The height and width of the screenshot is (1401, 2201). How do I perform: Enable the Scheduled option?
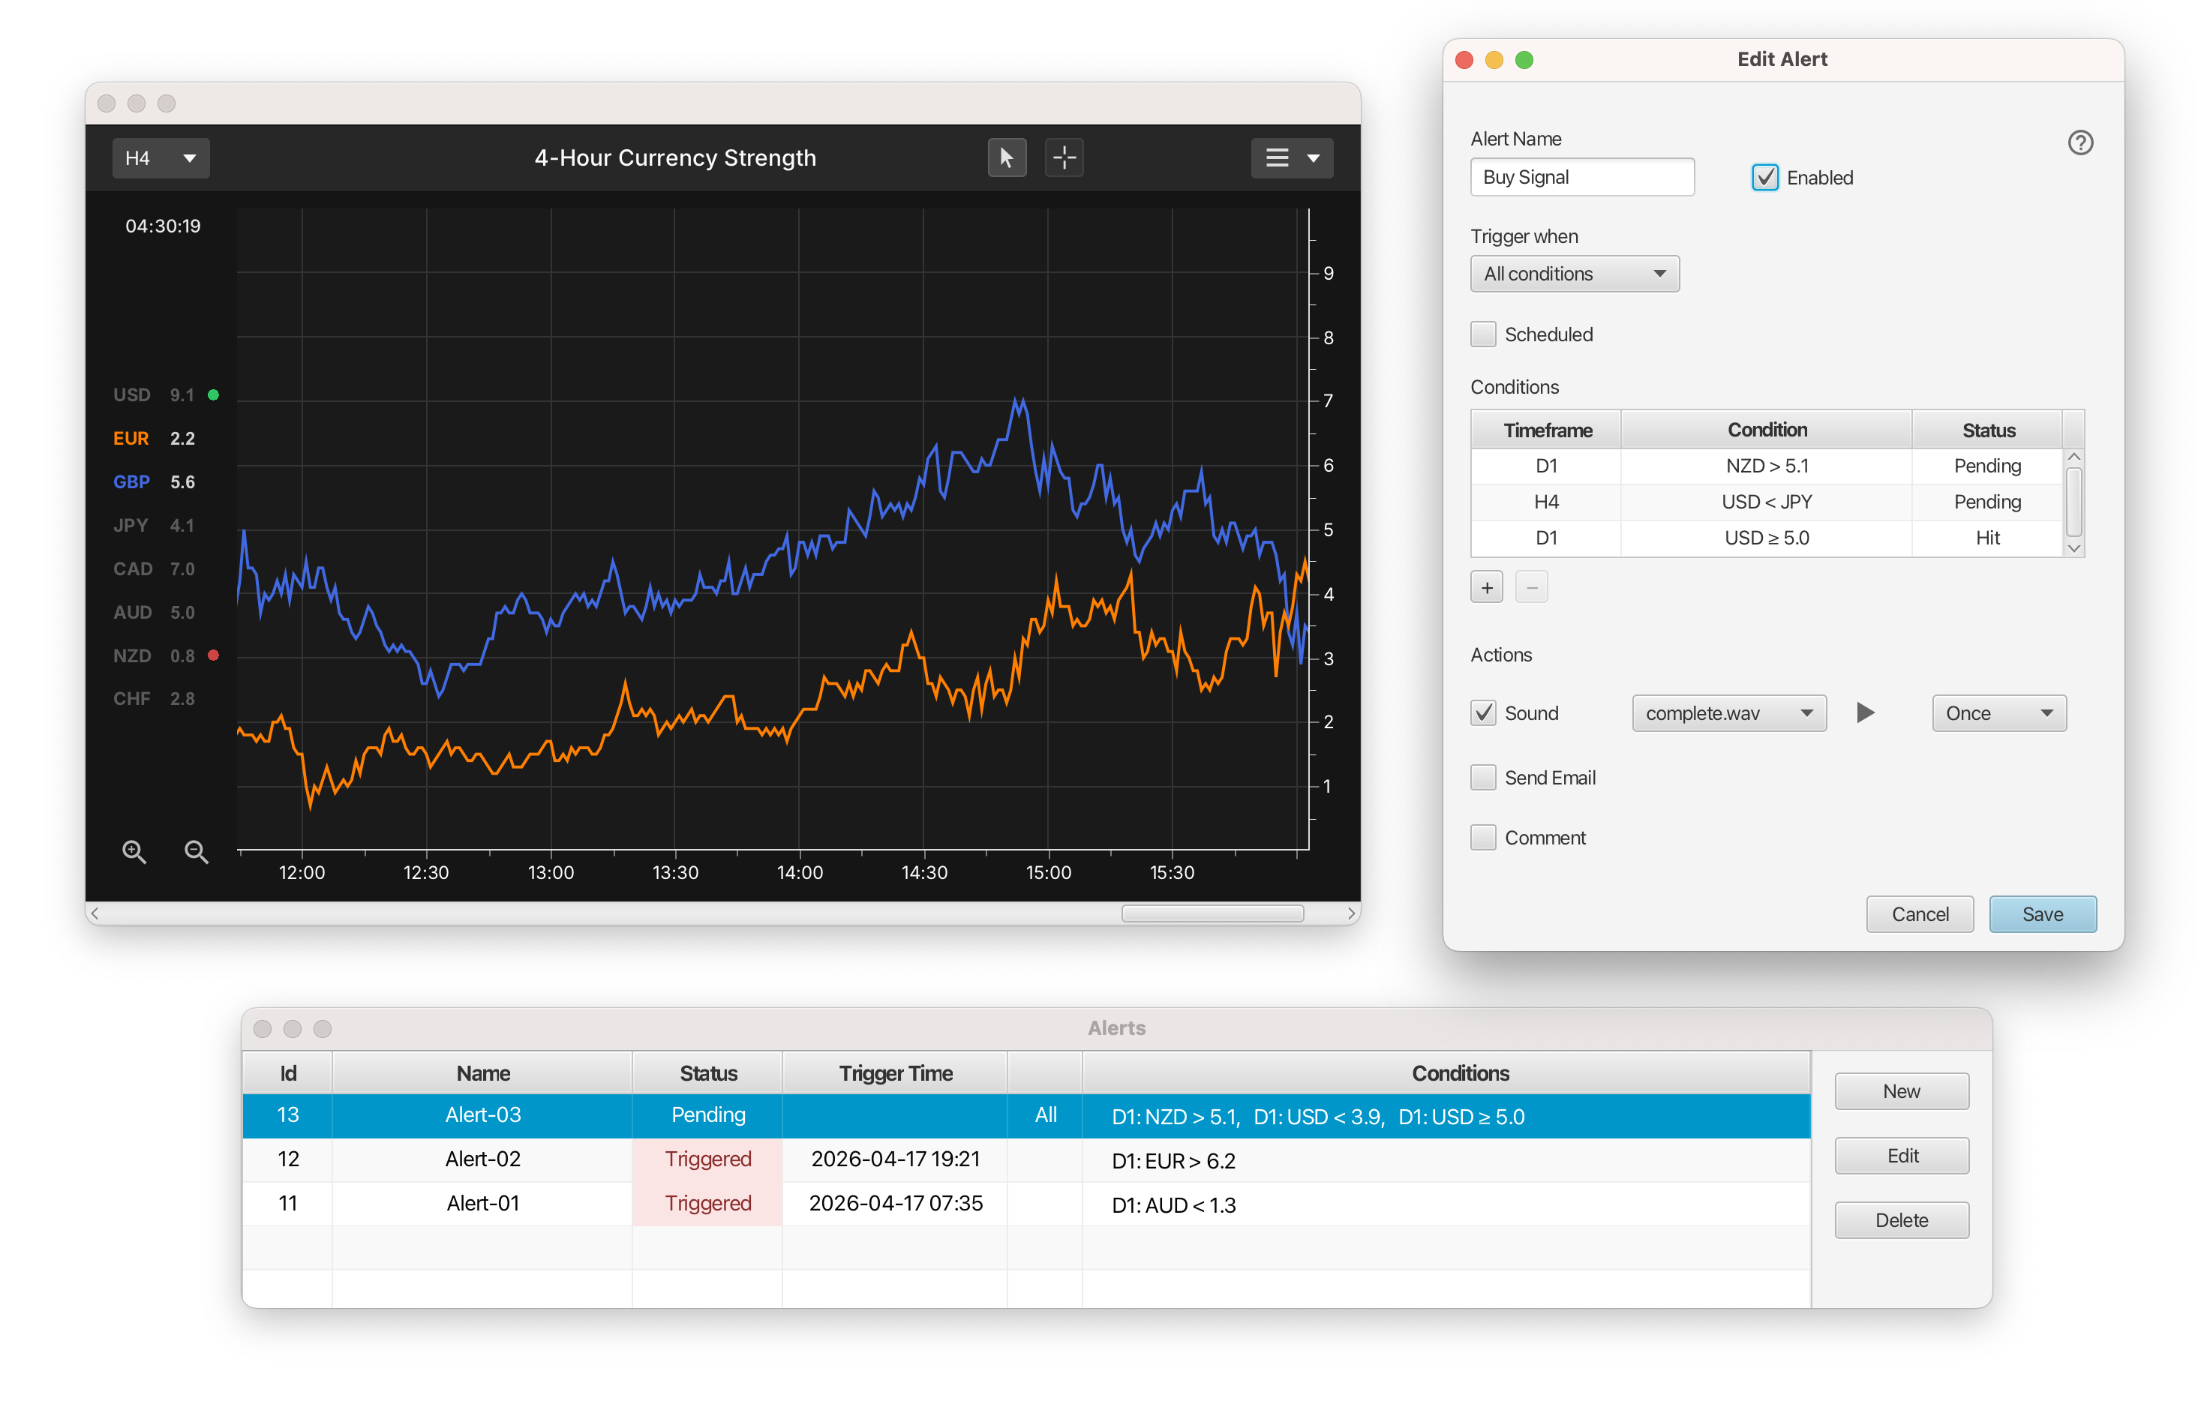tap(1484, 334)
